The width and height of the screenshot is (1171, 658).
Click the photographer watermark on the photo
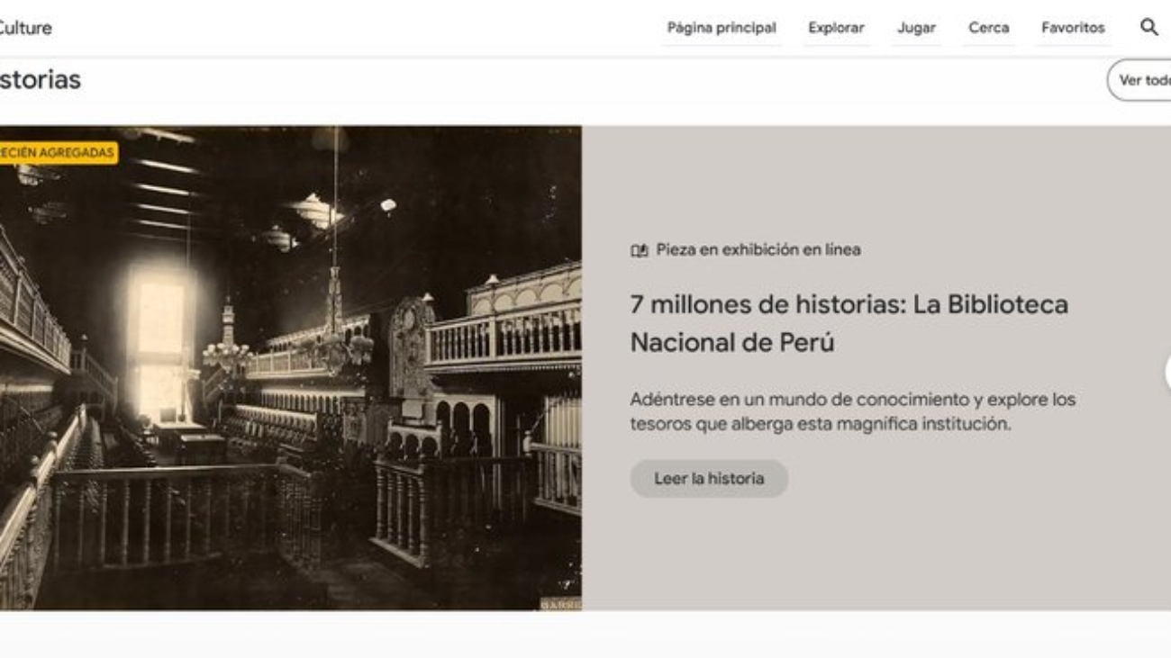pos(561,604)
